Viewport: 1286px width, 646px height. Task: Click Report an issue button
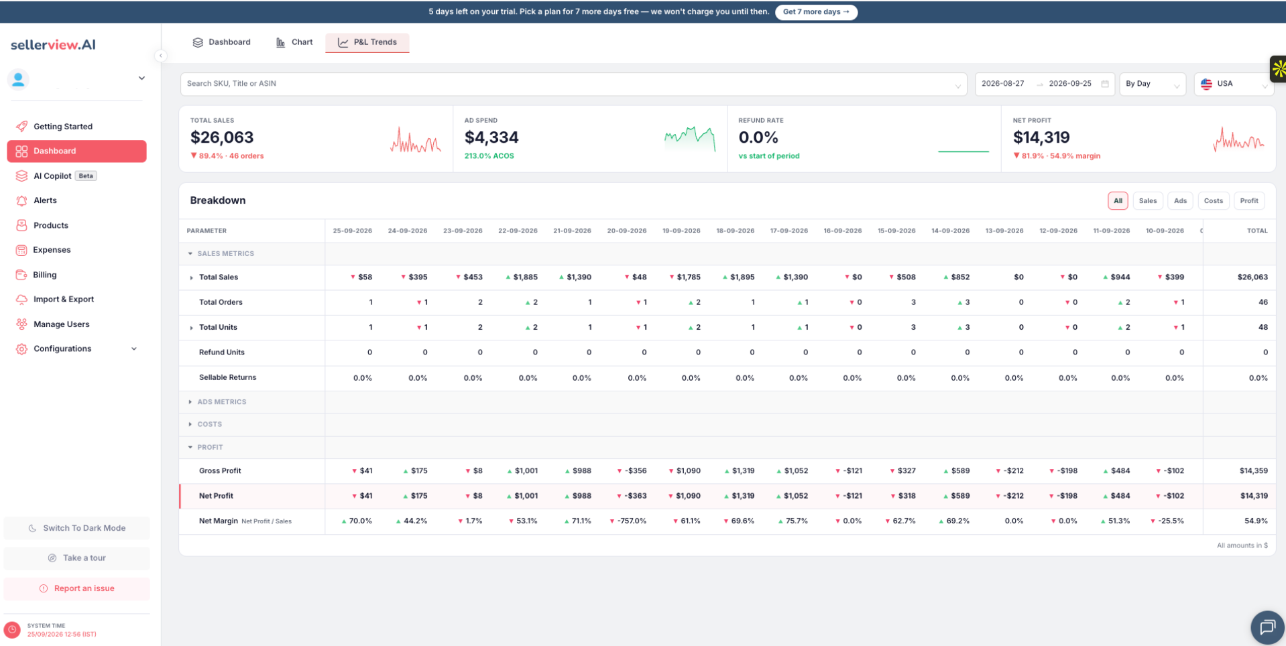click(x=77, y=588)
